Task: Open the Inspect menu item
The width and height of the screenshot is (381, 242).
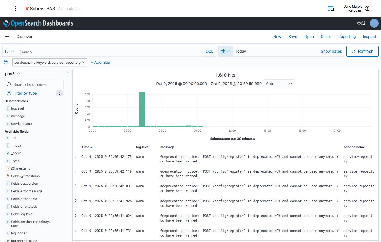Action: [369, 37]
